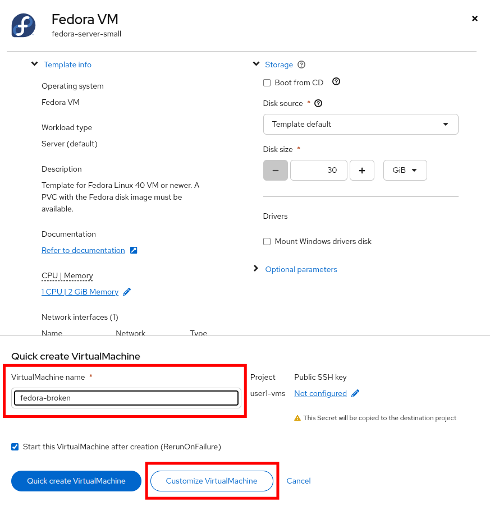Decrease disk size with minus button
490x506 pixels.
[275, 171]
